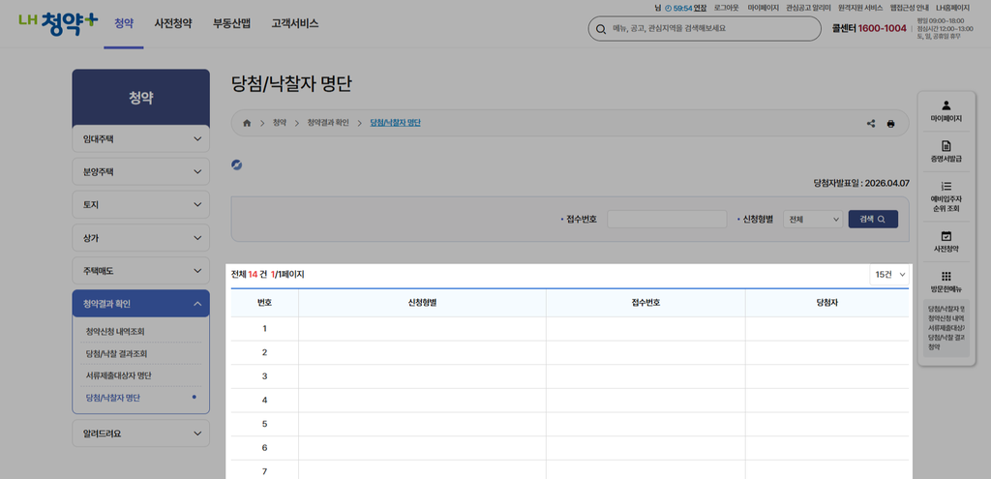Click 번호 column header
The image size is (991, 479).
[x=265, y=303]
